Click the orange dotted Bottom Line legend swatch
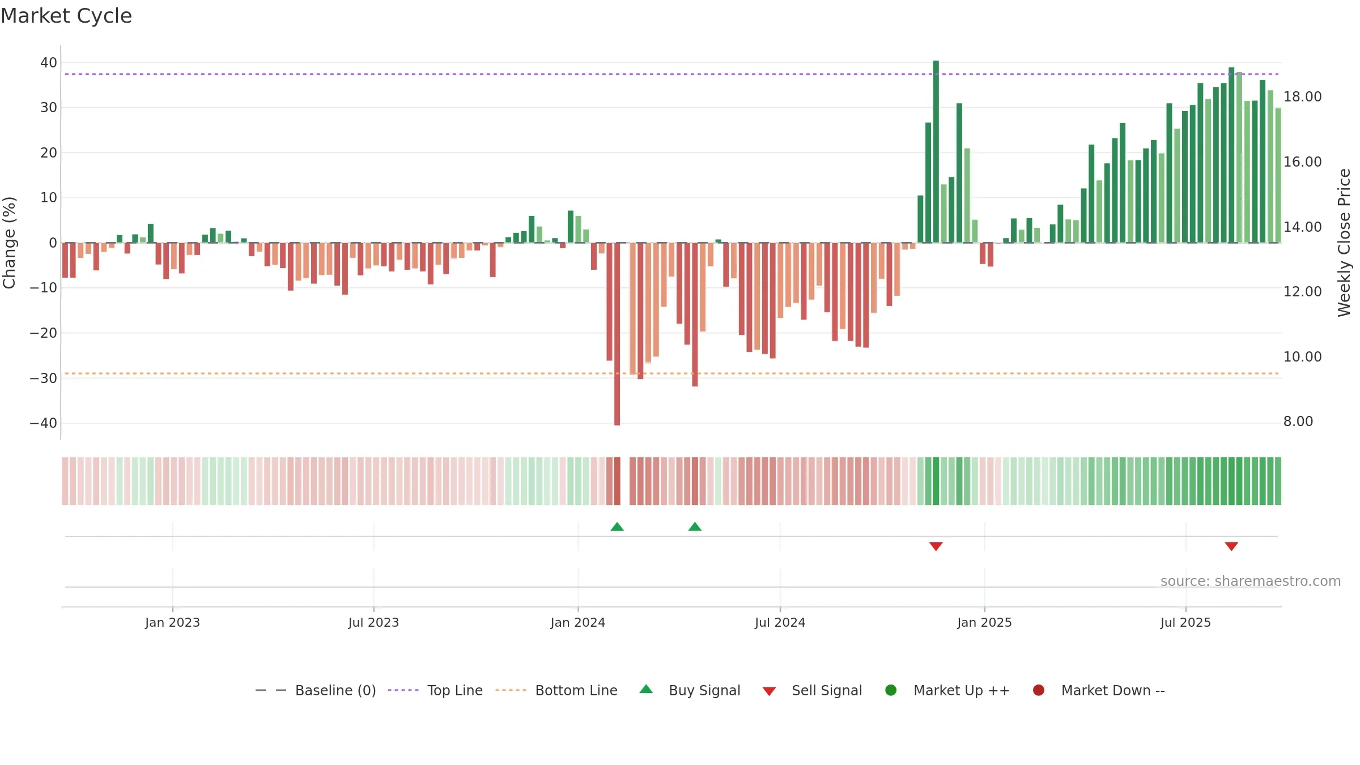 (x=511, y=690)
